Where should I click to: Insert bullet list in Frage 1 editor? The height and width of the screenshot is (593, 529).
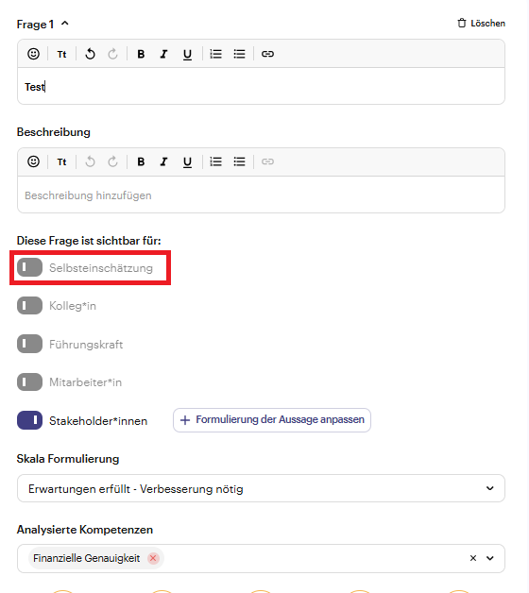(239, 54)
